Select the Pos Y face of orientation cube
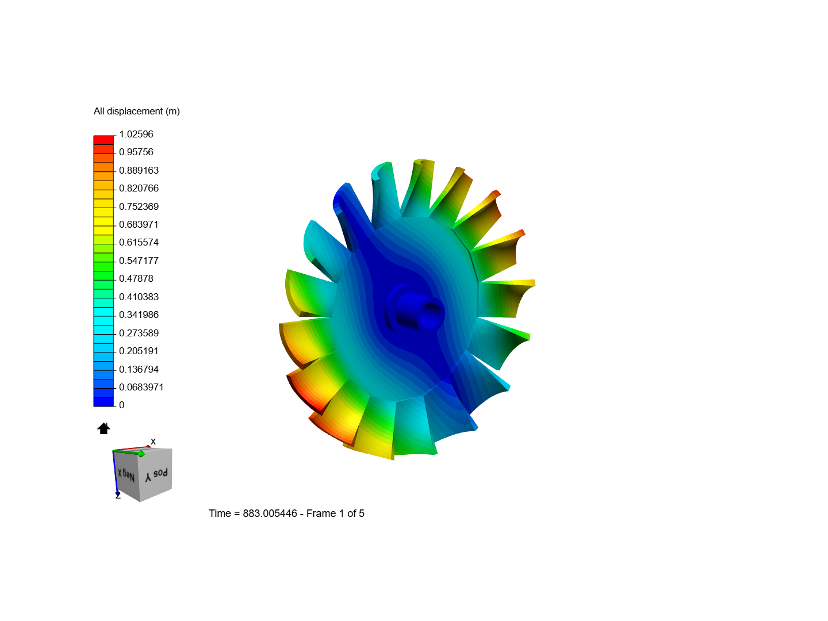828x621 pixels. pyautogui.click(x=156, y=476)
